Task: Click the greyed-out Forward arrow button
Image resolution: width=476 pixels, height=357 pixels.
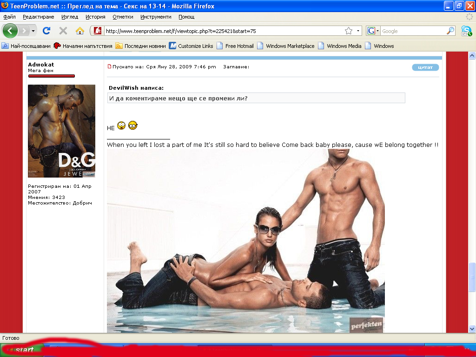Action: click(x=24, y=31)
